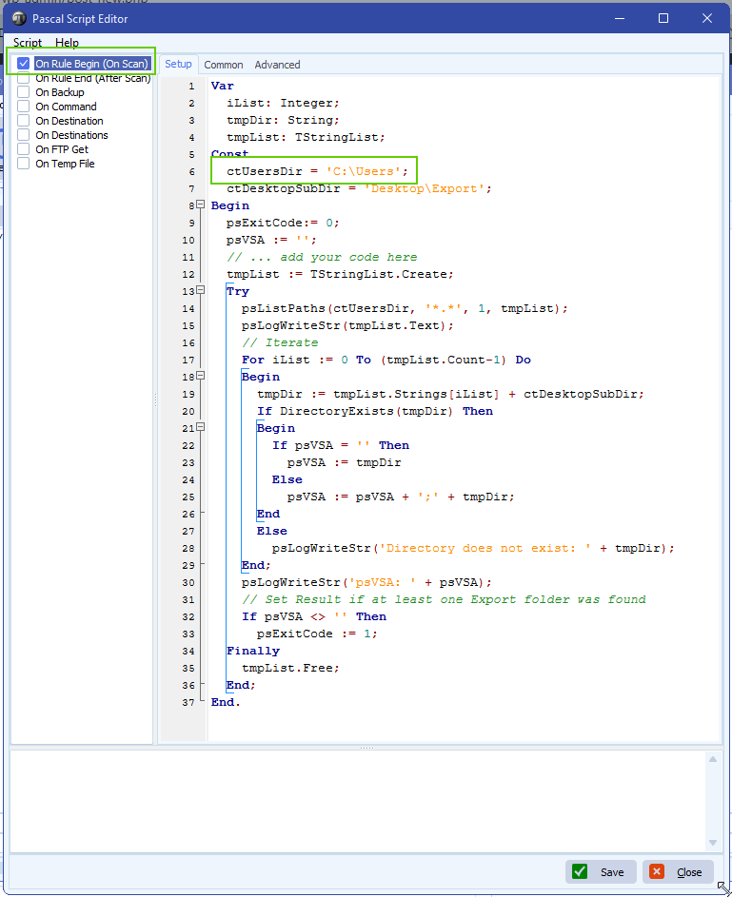
Task: Click the output panel scroll down arrow
Action: pos(713,843)
